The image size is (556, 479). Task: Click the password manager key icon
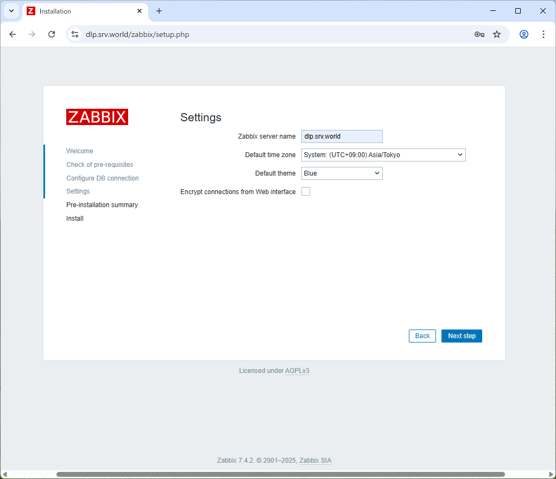pos(479,34)
